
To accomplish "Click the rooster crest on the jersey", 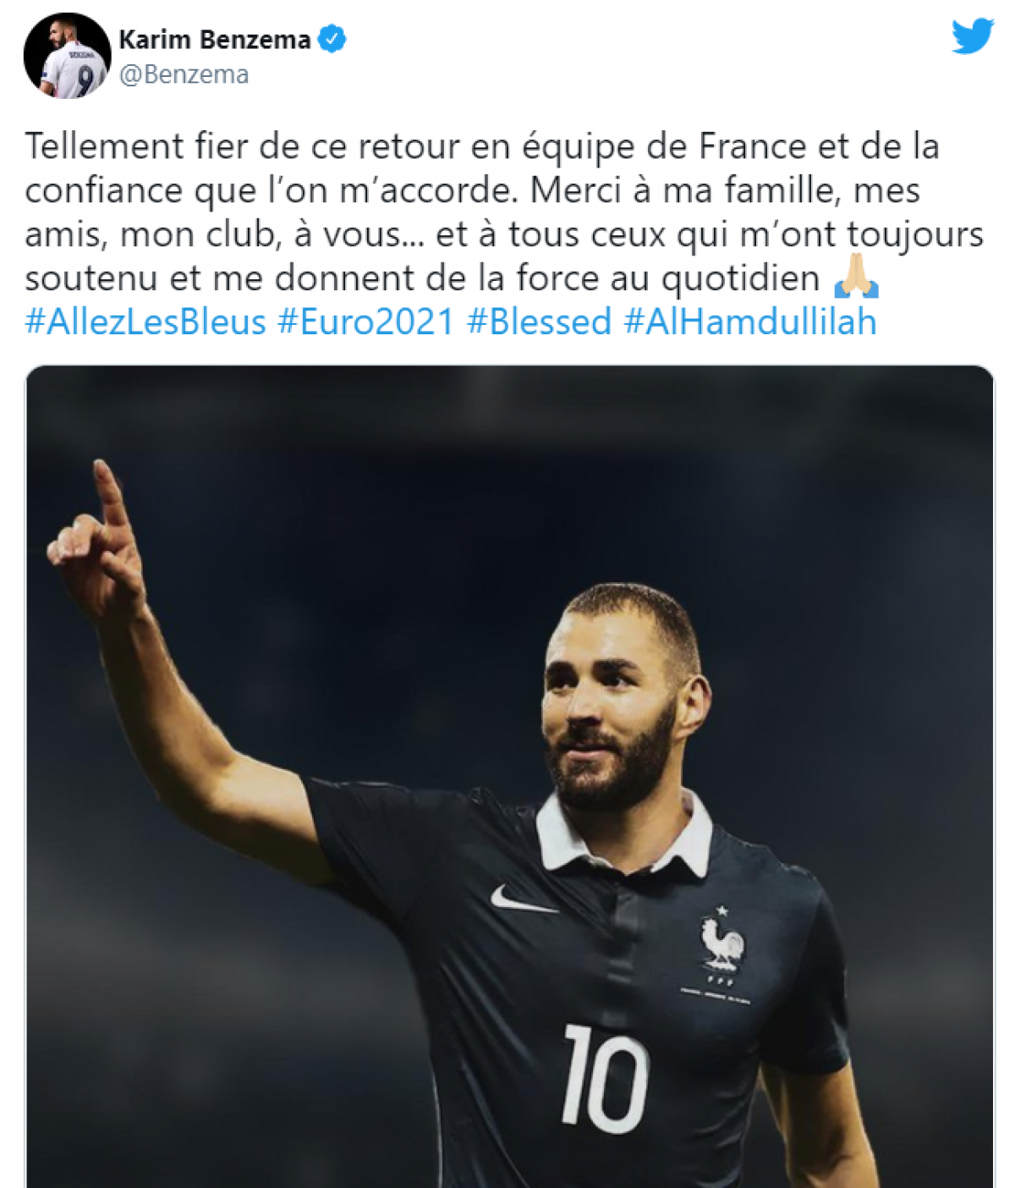I will click(x=722, y=943).
